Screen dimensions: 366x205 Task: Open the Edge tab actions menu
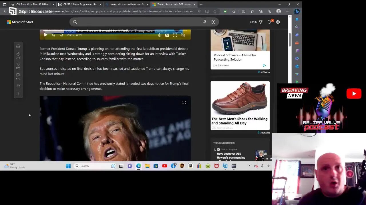point(5,4)
